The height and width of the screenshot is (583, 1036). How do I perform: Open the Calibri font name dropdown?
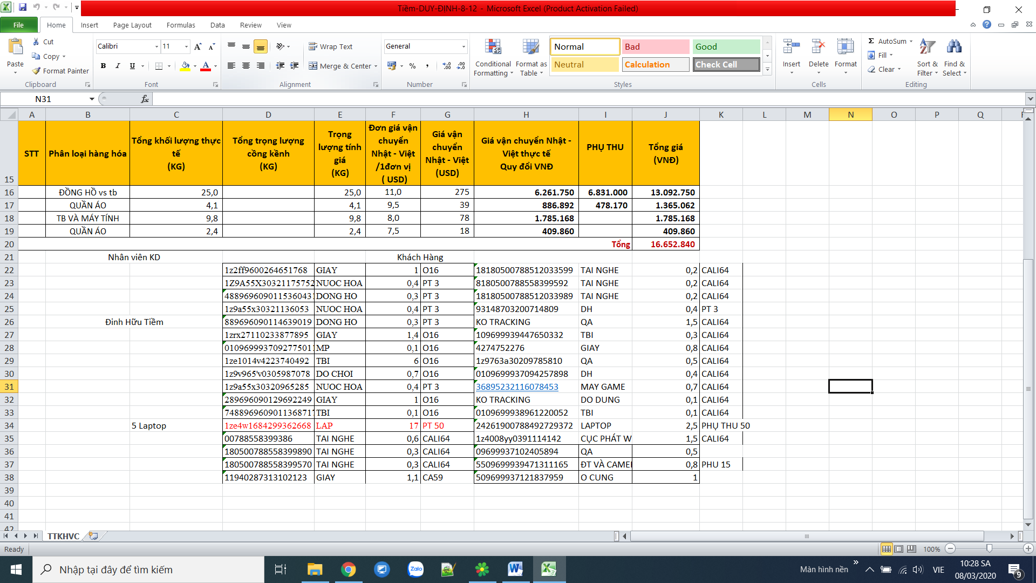[x=156, y=46]
